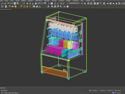
Task: Toggle Spinner Snap
Action: click(x=64, y=3)
